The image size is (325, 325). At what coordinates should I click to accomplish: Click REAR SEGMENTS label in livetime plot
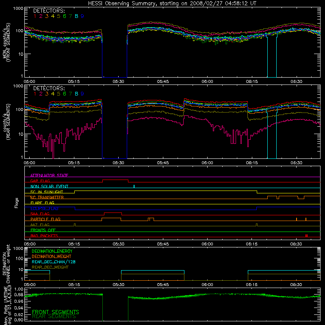tap(54, 316)
